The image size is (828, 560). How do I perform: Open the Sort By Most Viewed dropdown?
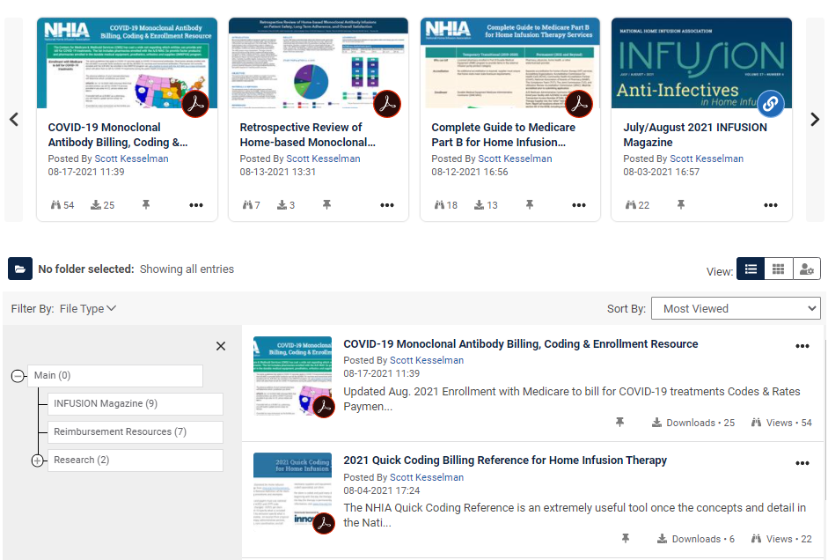(x=736, y=308)
